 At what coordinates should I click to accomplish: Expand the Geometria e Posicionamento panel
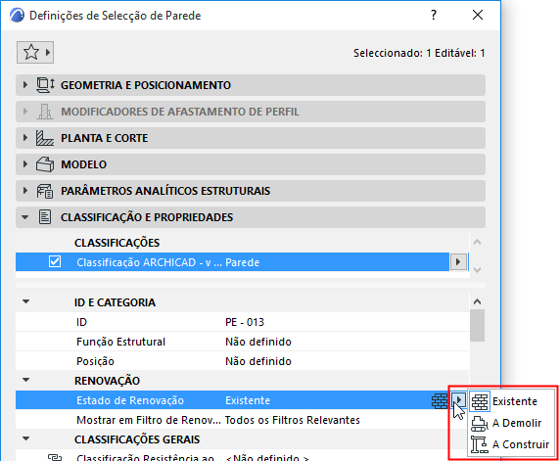click(24, 85)
